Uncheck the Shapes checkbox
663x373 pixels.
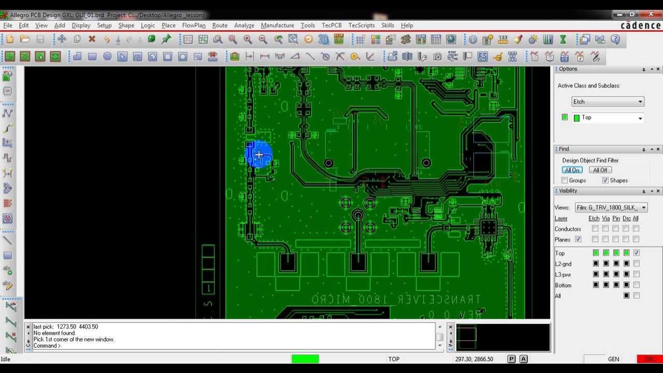click(605, 180)
